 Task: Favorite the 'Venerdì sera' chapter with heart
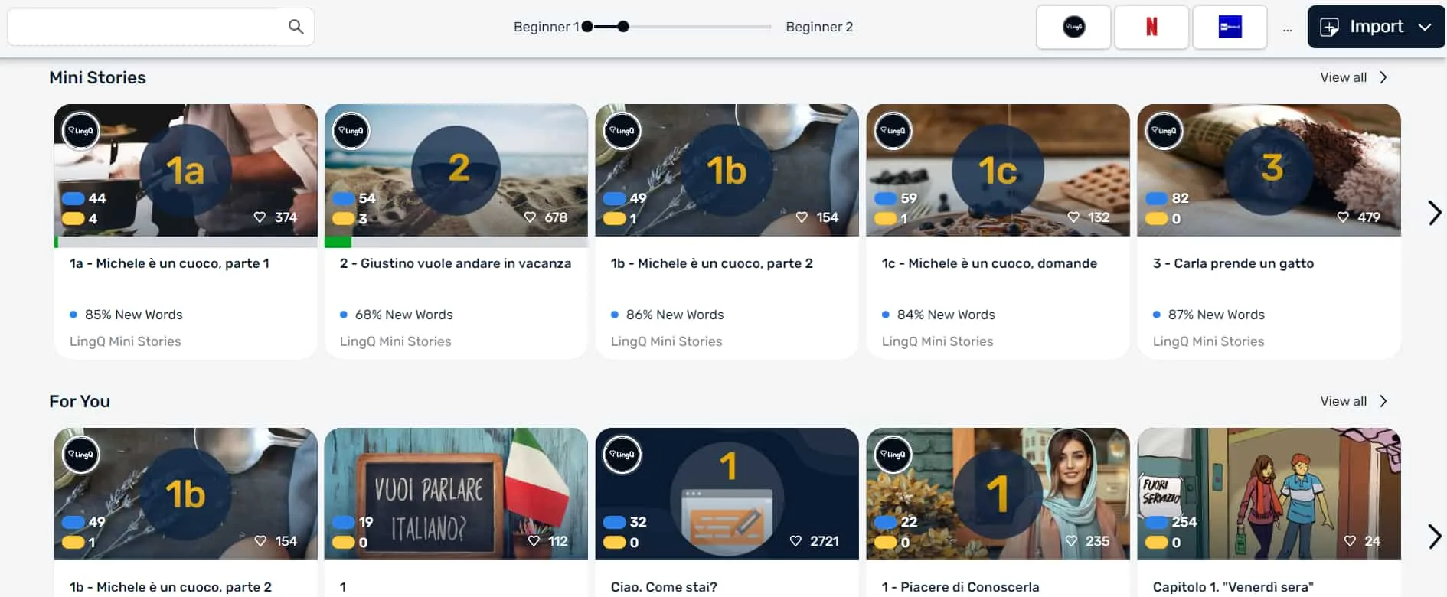click(x=1350, y=541)
